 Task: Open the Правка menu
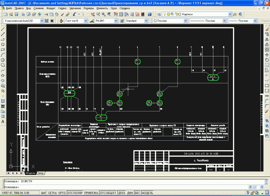click(x=19, y=8)
